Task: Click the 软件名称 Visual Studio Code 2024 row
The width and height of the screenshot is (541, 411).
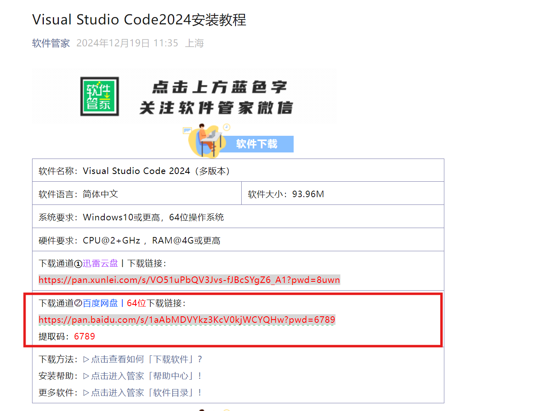Action: tap(238, 170)
